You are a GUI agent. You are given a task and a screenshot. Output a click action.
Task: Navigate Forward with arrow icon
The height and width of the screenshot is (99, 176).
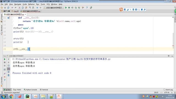point(40,8)
